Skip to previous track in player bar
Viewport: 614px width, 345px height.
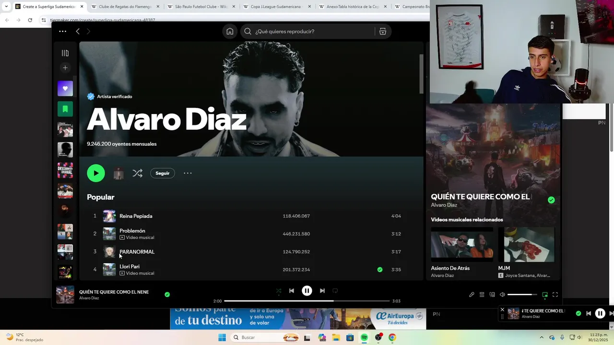tap(292, 290)
